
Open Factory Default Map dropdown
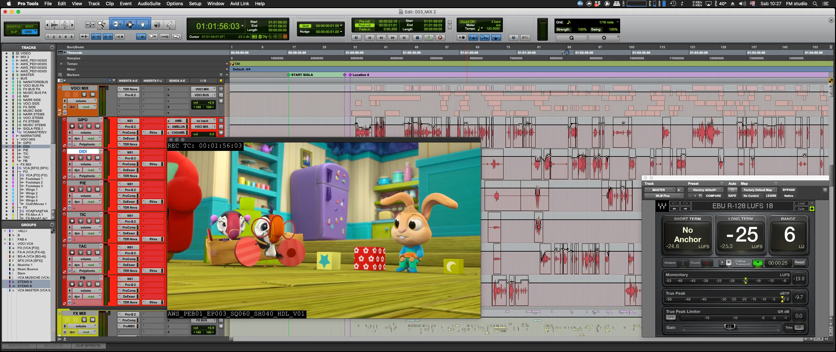759,190
